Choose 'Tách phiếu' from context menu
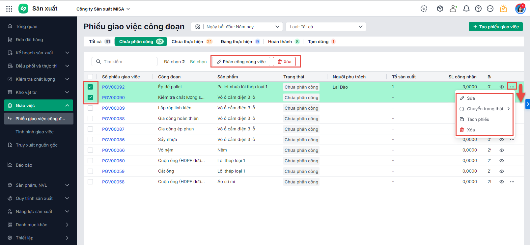 pos(478,119)
